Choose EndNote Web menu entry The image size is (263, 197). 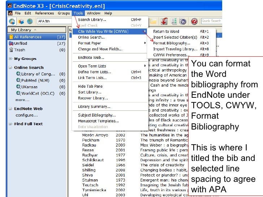[109, 57]
